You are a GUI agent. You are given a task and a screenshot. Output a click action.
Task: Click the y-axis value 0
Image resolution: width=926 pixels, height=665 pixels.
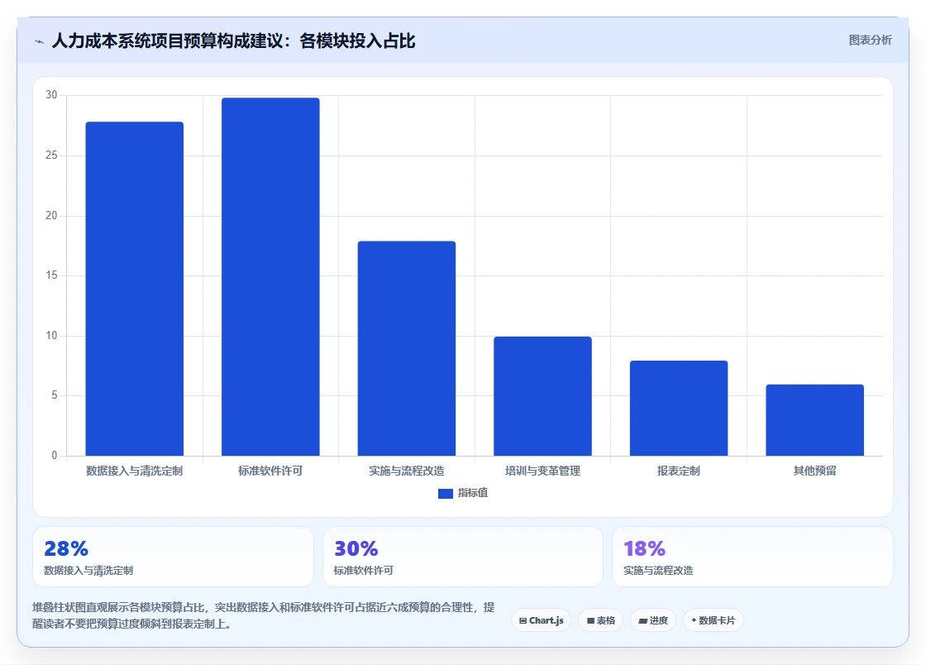point(55,456)
